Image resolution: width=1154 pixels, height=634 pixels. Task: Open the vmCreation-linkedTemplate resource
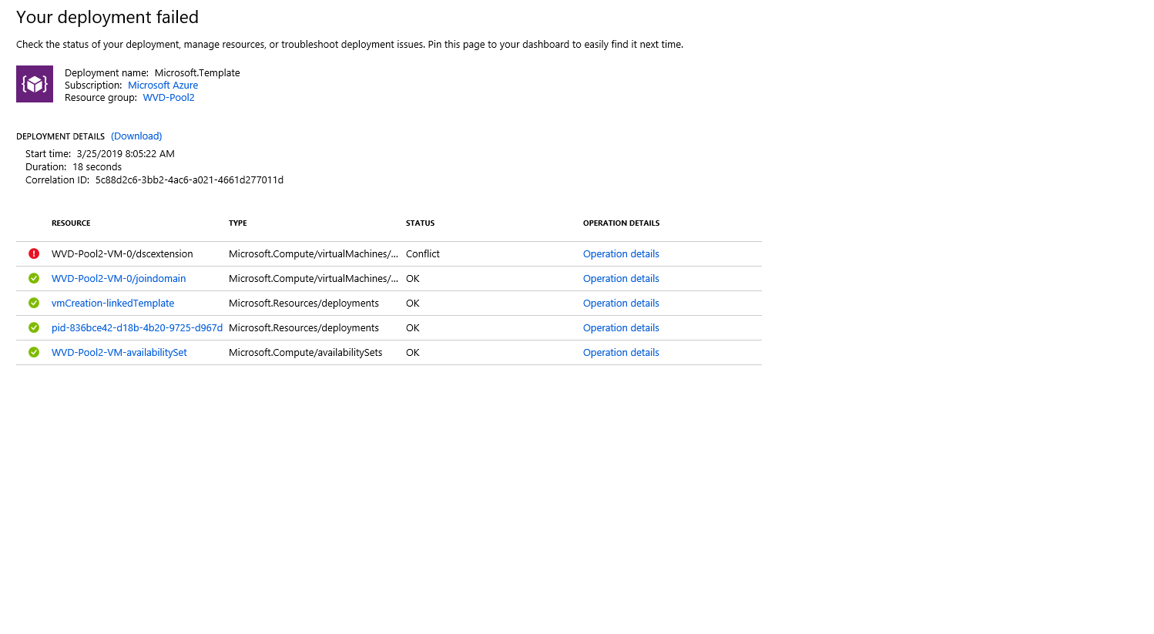[x=112, y=303]
